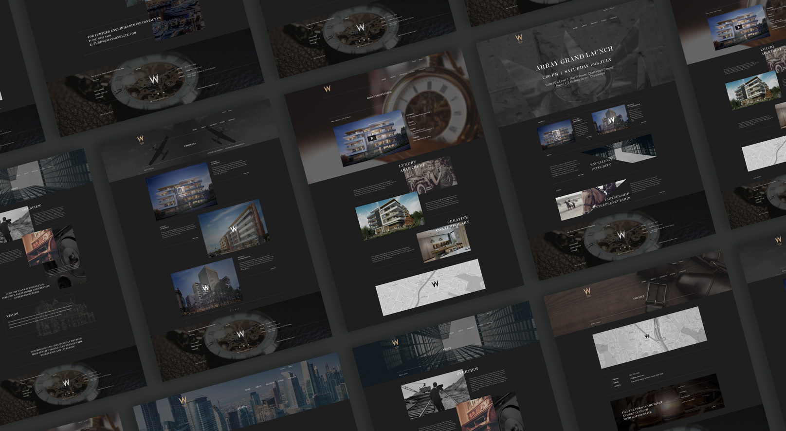This screenshot has width=786, height=431.
Task: Click the CONTACT title on the Contact page
Action: (639, 297)
